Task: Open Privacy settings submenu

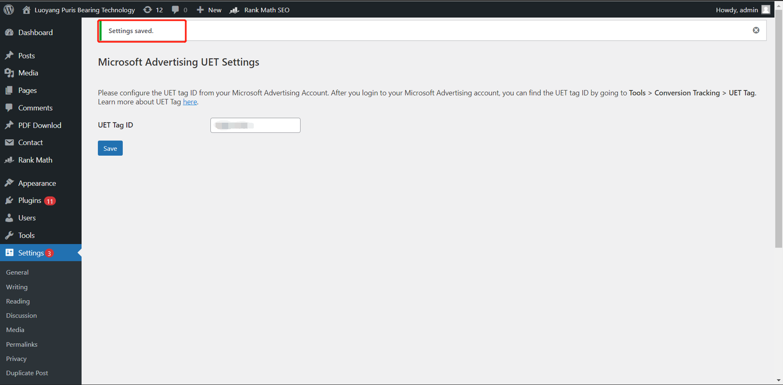Action: tap(16, 359)
